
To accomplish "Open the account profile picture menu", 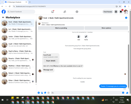I will [x=126, y=12].
